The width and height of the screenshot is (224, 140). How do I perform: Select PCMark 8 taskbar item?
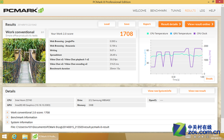pos(44,136)
